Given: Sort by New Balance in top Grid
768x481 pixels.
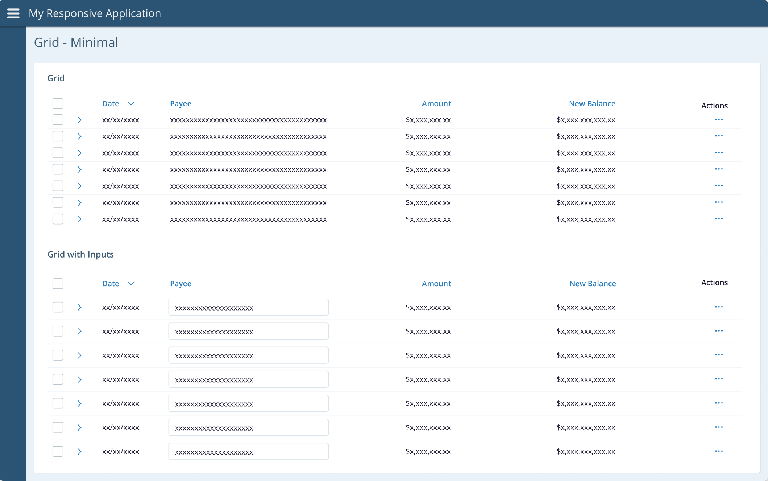Looking at the screenshot, I should coord(592,104).
